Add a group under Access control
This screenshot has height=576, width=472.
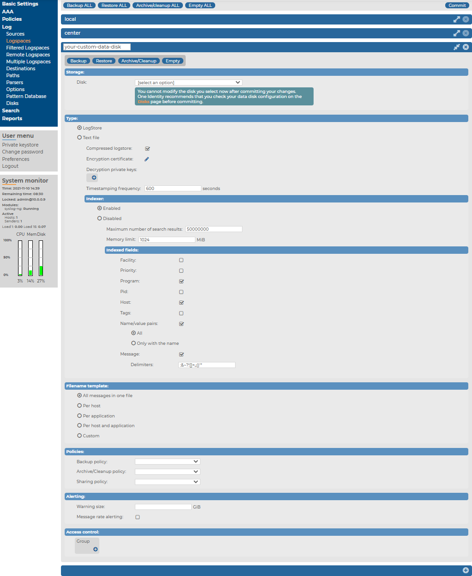coord(96,549)
